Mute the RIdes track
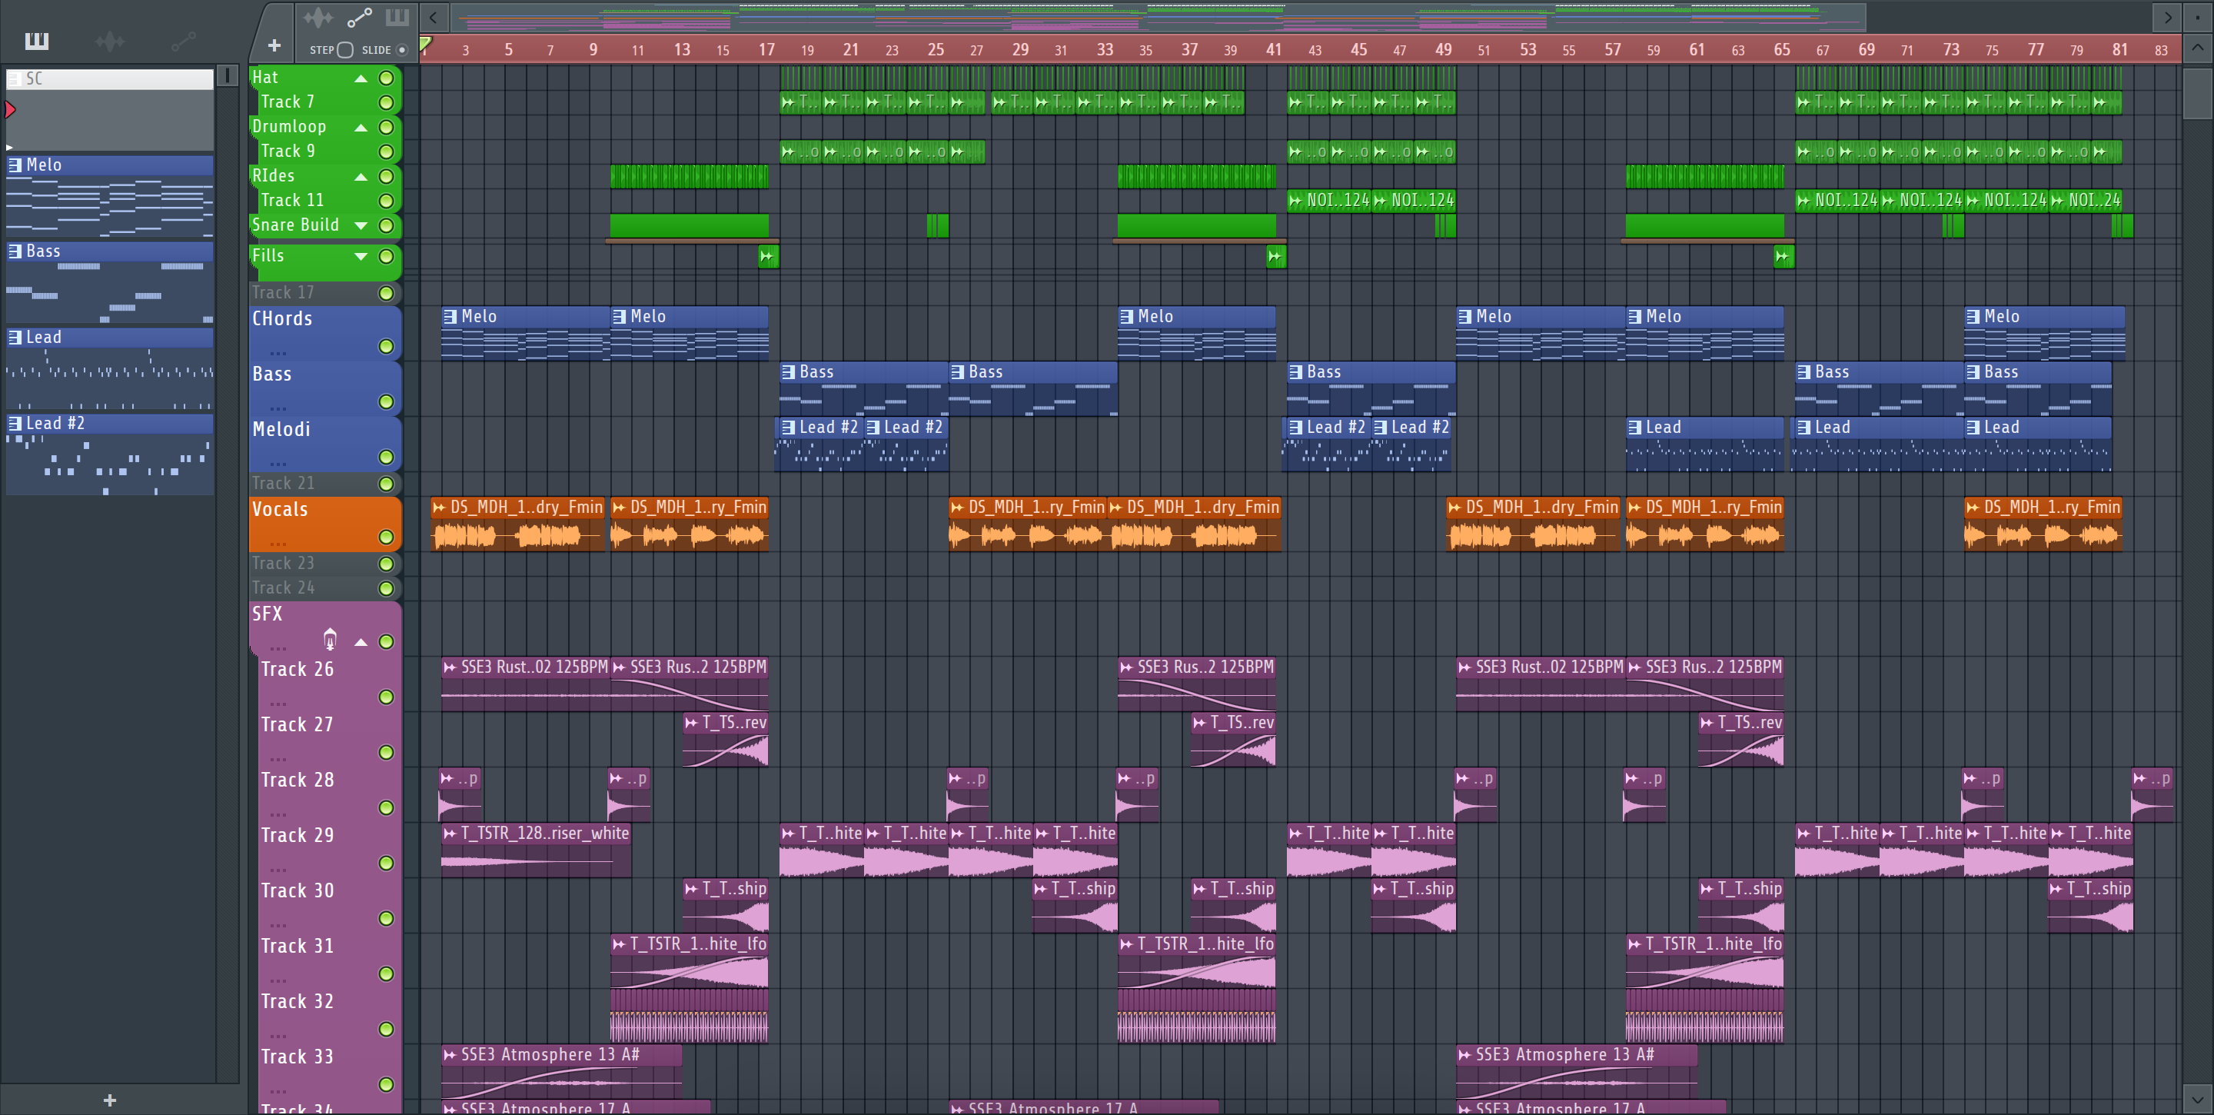The height and width of the screenshot is (1115, 2214). 387,176
